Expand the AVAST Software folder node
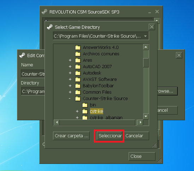194x171 pixels. (x=70, y=79)
